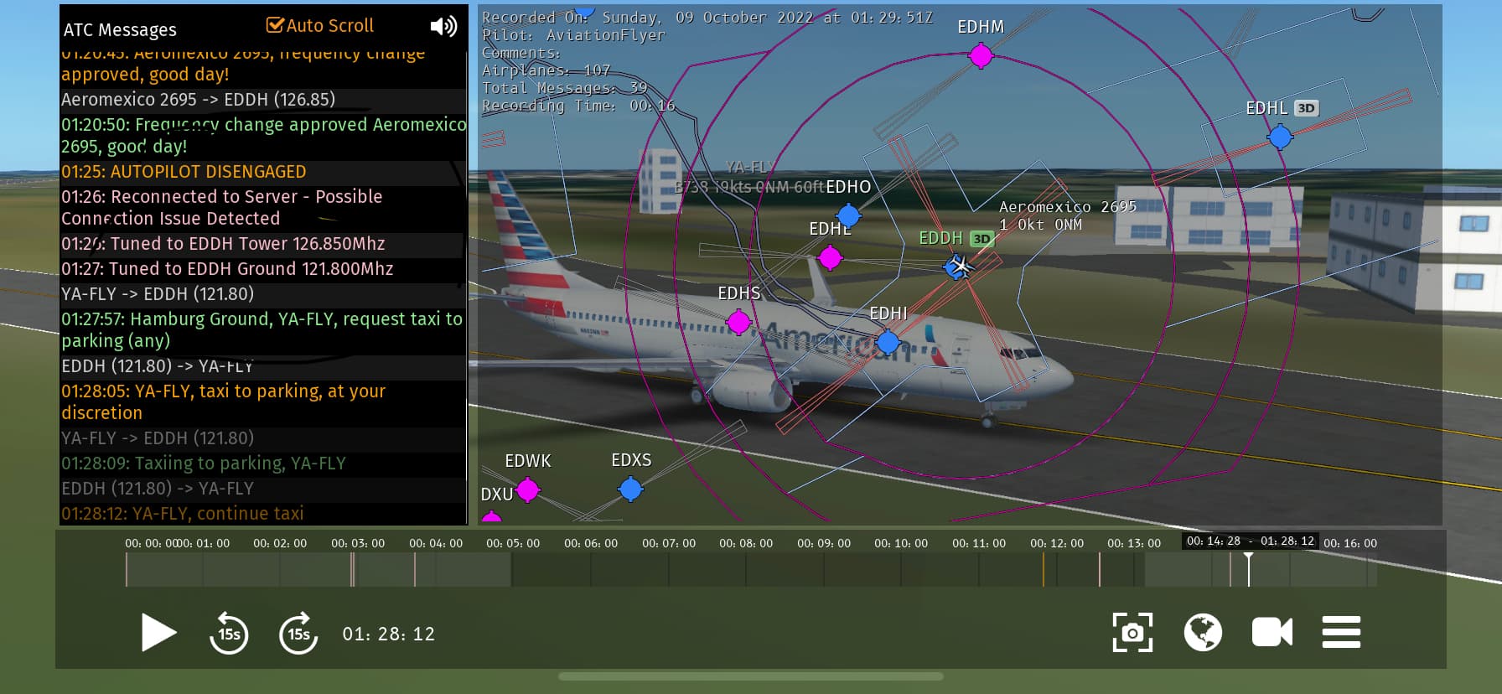Select the Tuned to EDDH Ground message

pyautogui.click(x=263, y=269)
